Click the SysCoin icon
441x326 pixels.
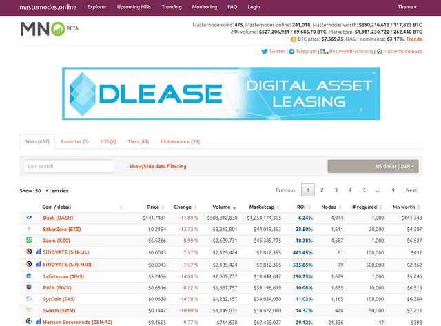coord(29,298)
